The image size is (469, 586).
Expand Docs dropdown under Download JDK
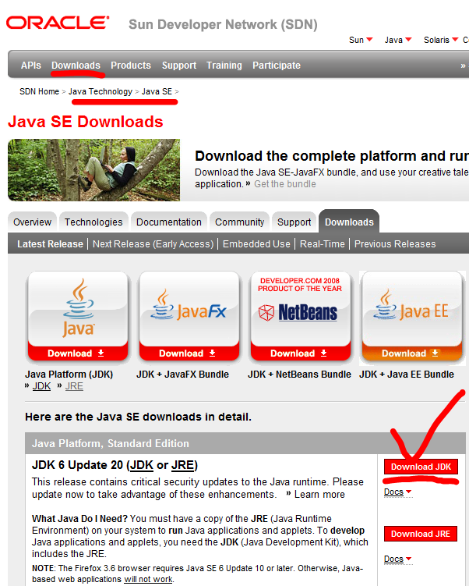tap(398, 492)
